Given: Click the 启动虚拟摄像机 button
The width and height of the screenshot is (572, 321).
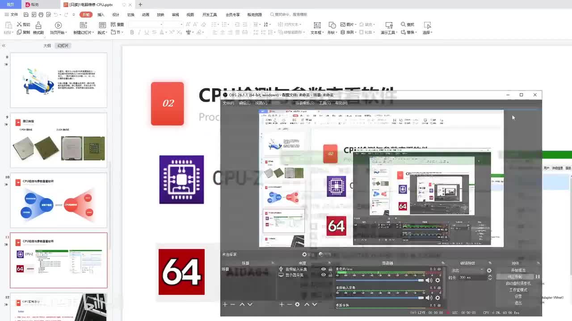Looking at the screenshot, I should coord(518,284).
